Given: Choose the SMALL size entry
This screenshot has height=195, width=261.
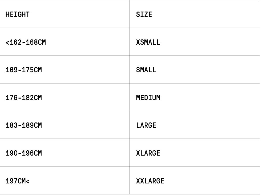Looking at the screenshot, I should point(146,70).
